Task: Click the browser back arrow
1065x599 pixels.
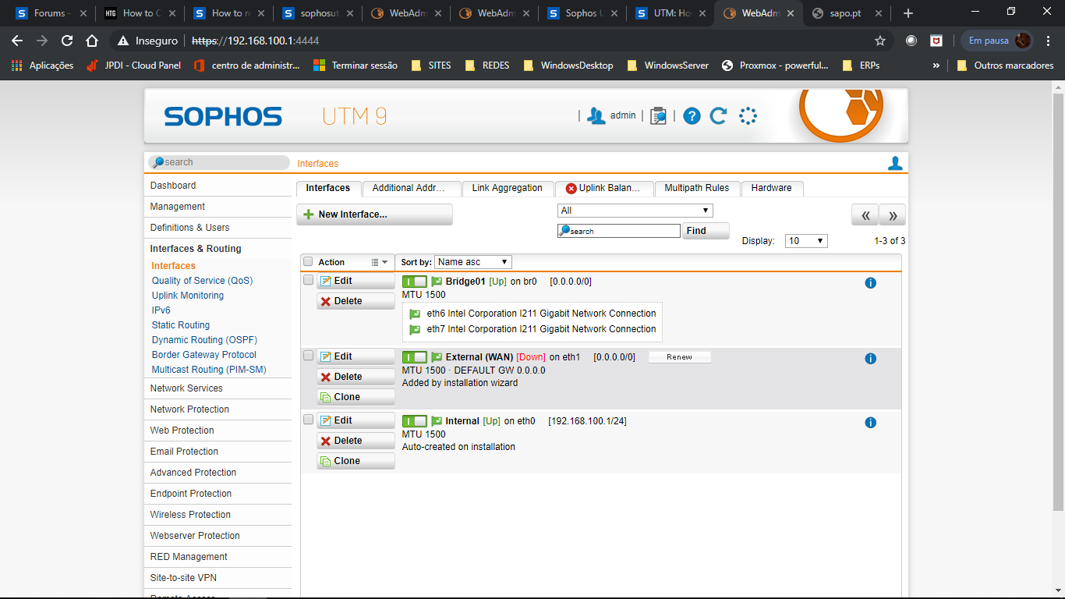Action: pyautogui.click(x=17, y=41)
